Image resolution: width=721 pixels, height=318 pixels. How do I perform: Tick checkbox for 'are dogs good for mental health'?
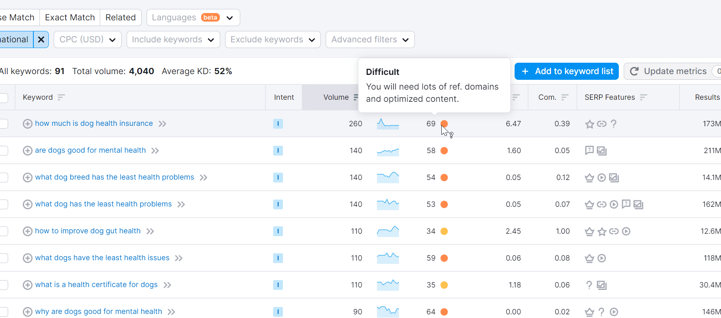point(4,151)
